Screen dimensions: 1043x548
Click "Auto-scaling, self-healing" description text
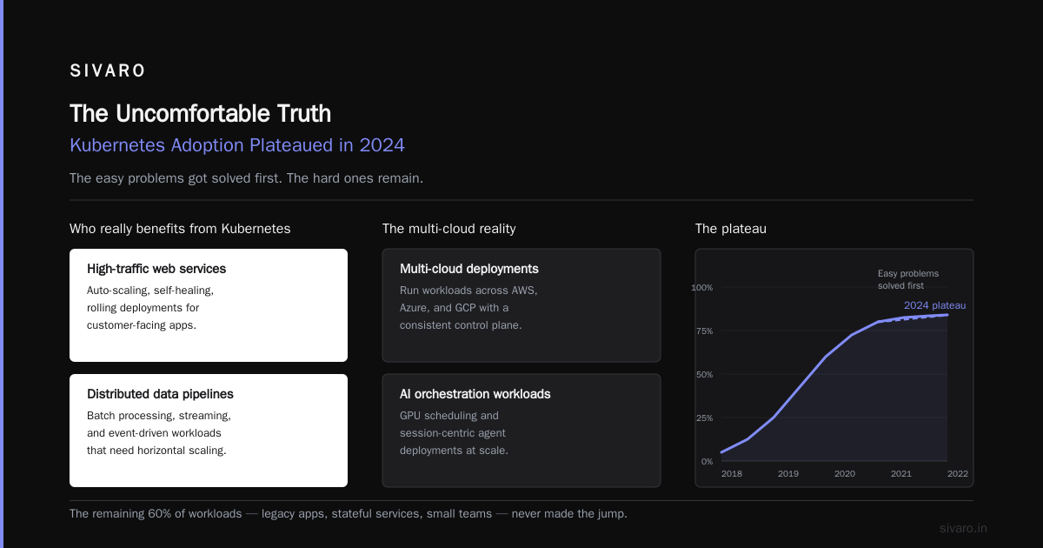150,308
